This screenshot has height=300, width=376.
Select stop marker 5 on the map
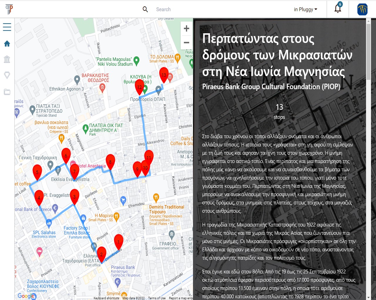(x=37, y=172)
